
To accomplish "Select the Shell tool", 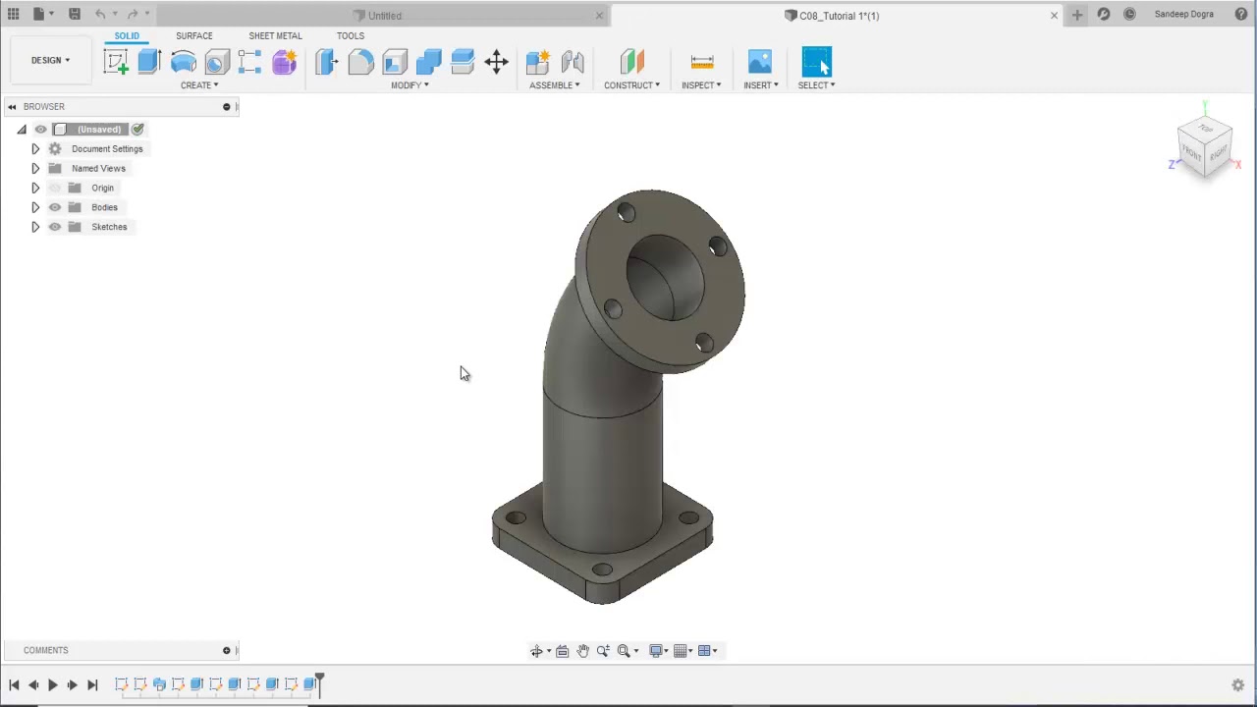I will coord(395,62).
